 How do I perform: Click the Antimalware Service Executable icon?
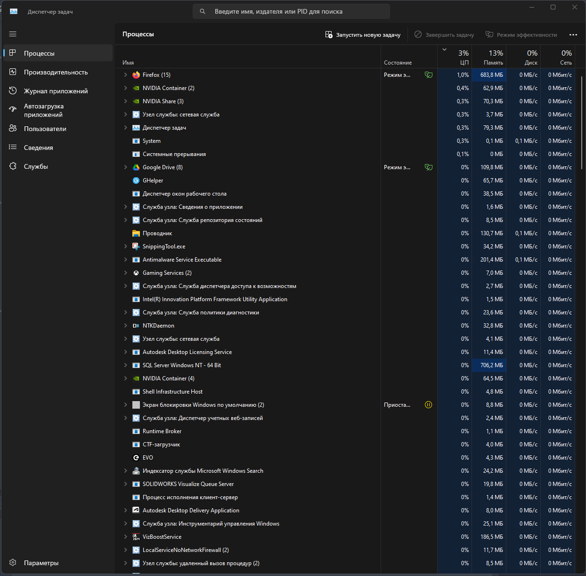click(x=136, y=260)
